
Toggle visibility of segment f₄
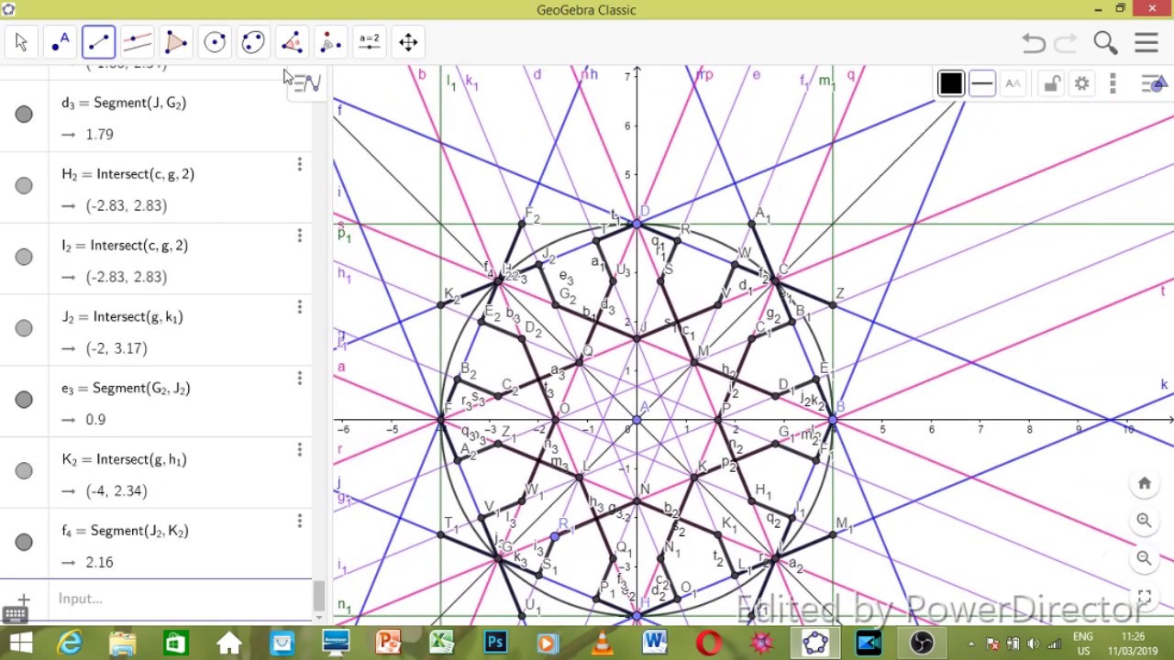(x=24, y=543)
